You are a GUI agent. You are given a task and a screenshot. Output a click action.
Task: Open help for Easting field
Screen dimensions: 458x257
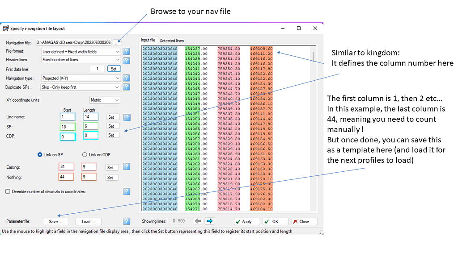click(127, 167)
